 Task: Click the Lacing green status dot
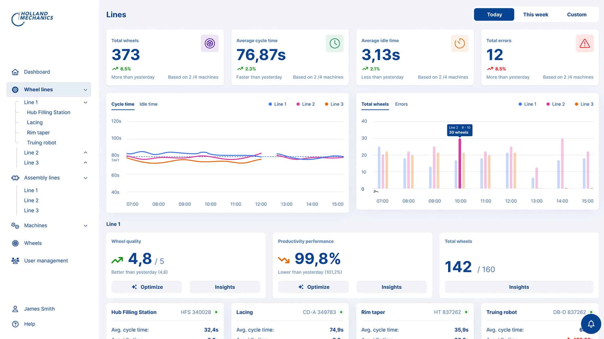point(341,312)
